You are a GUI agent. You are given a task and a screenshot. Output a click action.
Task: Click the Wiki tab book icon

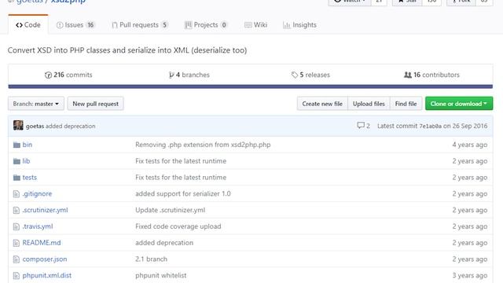tap(248, 25)
